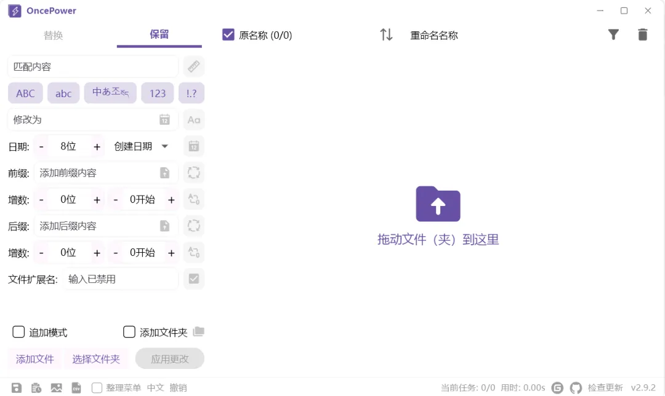Open the GitHub icon in status bar
Viewport: 665px width, 396px height.
click(576, 387)
